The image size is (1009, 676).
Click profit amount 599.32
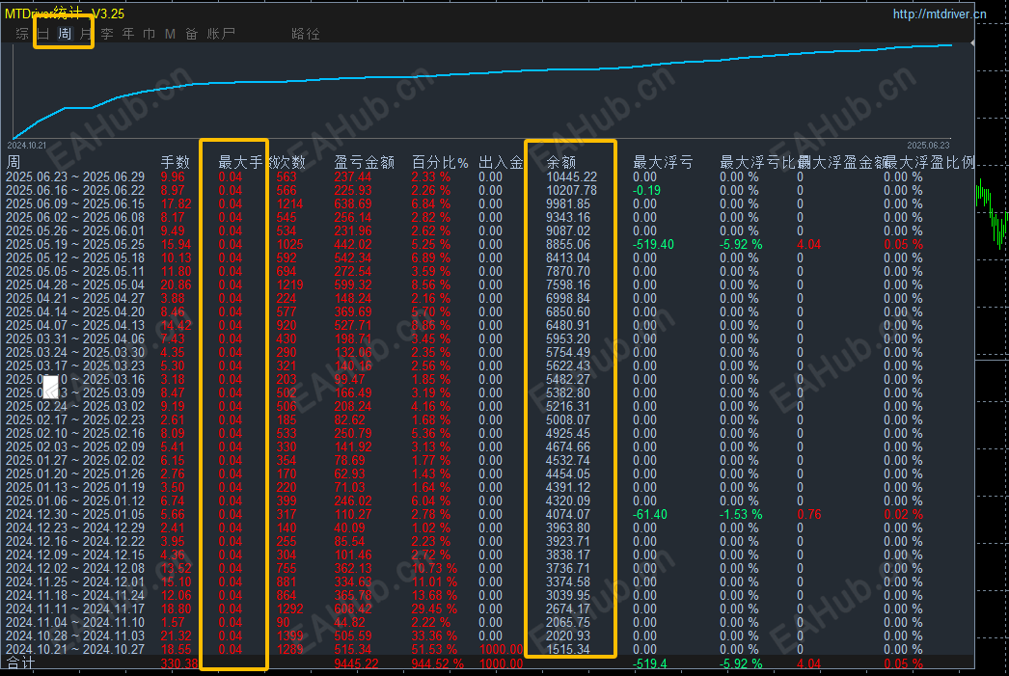pos(353,284)
